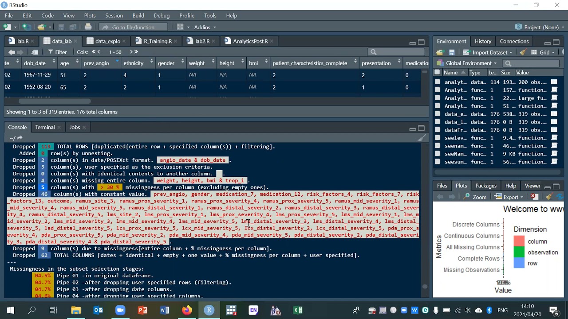
Task: Remove current plot red X icon
Action: point(534,197)
